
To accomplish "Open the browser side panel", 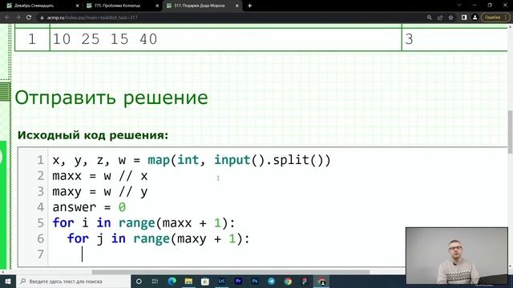I will pyautogui.click(x=464, y=18).
